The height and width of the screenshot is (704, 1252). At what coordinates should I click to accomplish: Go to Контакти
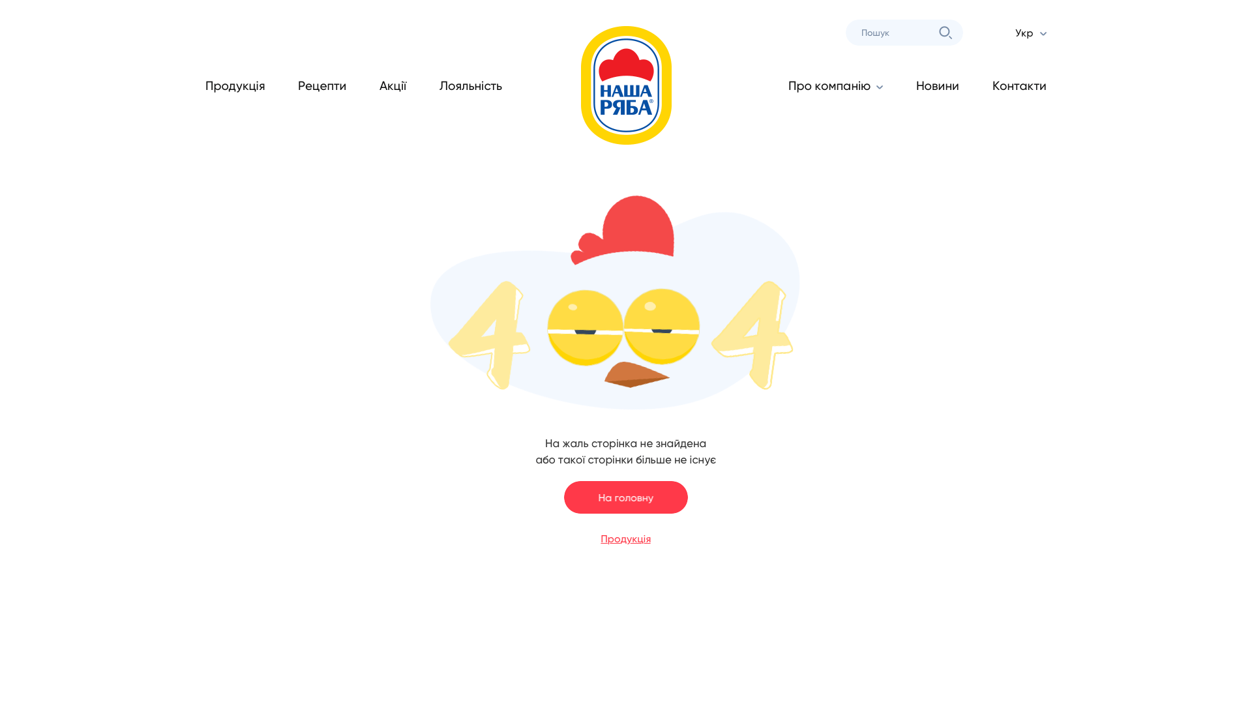coord(1019,86)
